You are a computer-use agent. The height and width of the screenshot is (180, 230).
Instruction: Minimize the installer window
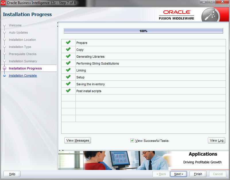pyautogui.click(x=204, y=2)
